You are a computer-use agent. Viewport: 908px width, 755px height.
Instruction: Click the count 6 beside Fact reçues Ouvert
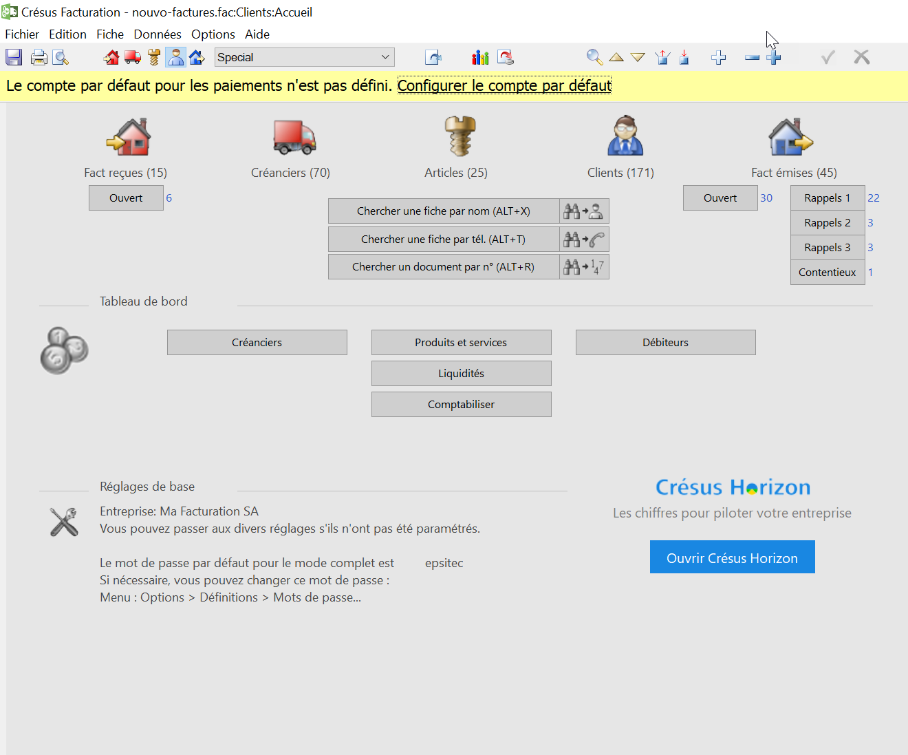169,198
